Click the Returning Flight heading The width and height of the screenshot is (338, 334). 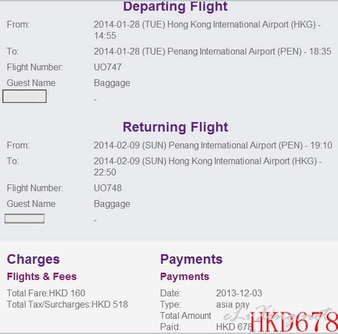tap(175, 127)
